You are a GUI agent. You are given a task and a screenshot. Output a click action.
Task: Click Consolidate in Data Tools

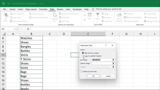tap(150, 14)
